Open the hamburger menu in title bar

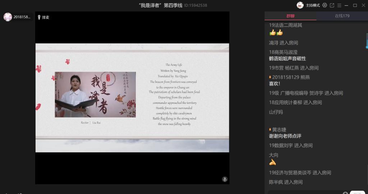coord(339,5)
